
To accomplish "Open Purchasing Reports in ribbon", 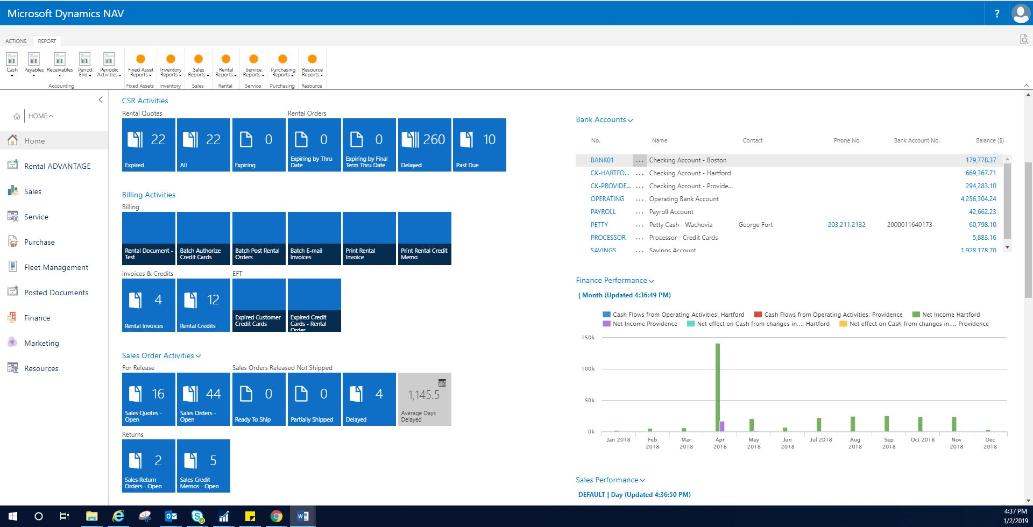I will [282, 65].
